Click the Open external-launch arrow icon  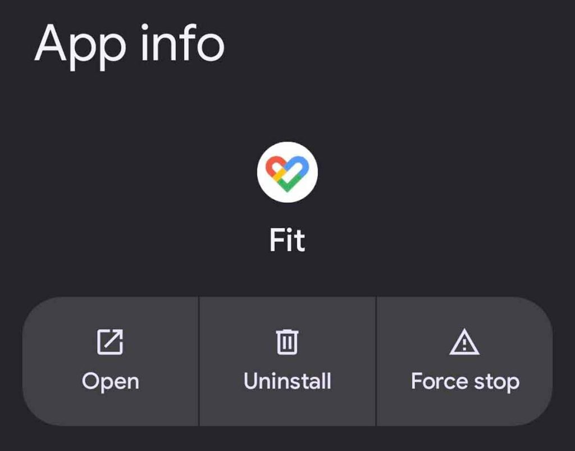[x=110, y=342]
